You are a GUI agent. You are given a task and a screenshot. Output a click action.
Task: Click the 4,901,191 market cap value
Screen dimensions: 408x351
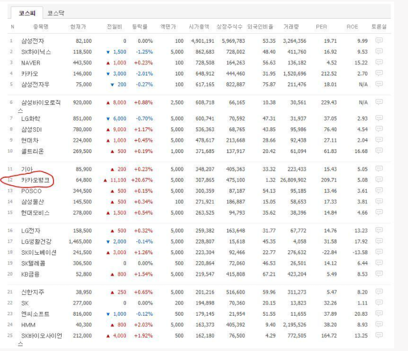pos(202,41)
